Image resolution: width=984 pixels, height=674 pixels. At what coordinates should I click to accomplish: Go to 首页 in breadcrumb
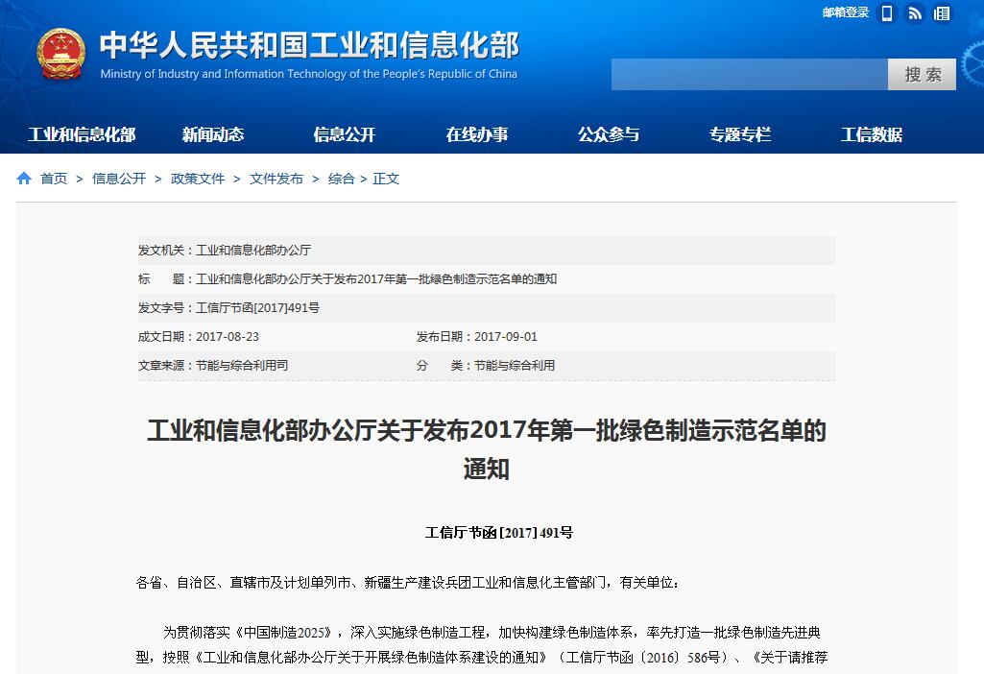pos(54,179)
